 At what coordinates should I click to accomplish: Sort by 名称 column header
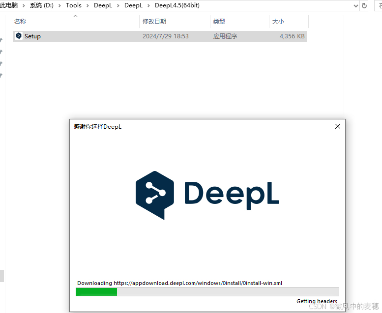[x=20, y=22]
